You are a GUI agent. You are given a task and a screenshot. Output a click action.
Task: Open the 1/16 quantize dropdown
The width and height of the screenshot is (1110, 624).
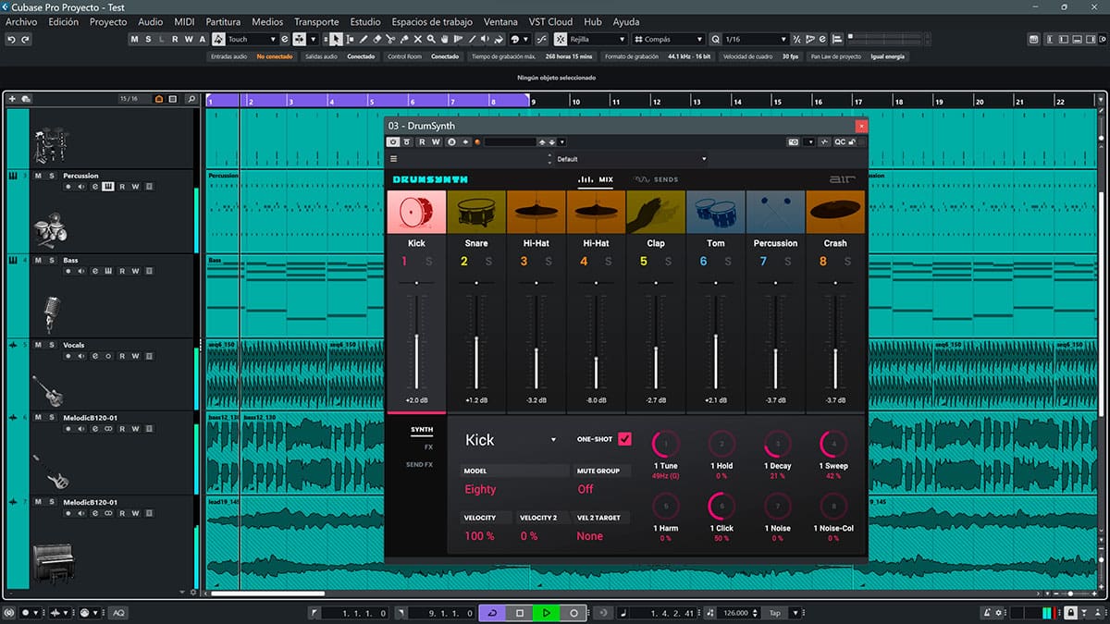(x=755, y=40)
